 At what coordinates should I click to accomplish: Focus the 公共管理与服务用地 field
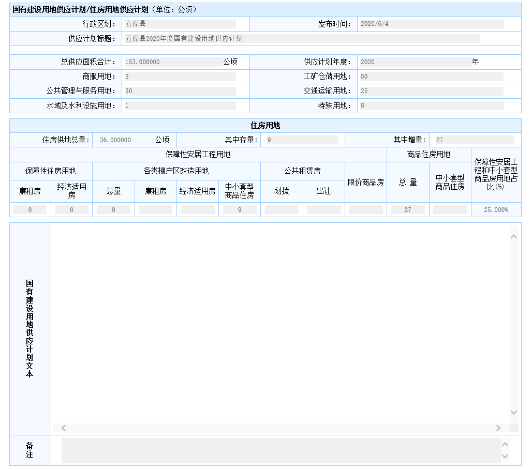180,91
